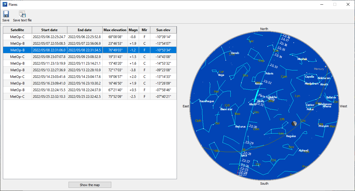
Task: Select the row starting 2022/05/18 22:24:15.5
Action: (x=90, y=90)
